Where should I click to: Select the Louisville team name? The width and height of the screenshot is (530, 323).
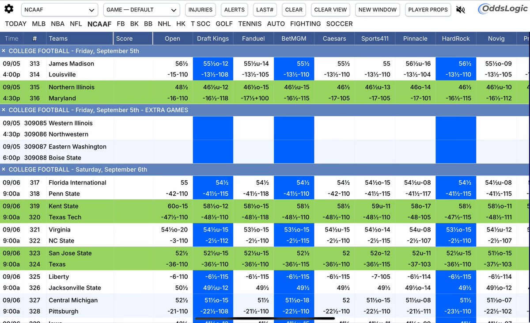click(x=62, y=75)
